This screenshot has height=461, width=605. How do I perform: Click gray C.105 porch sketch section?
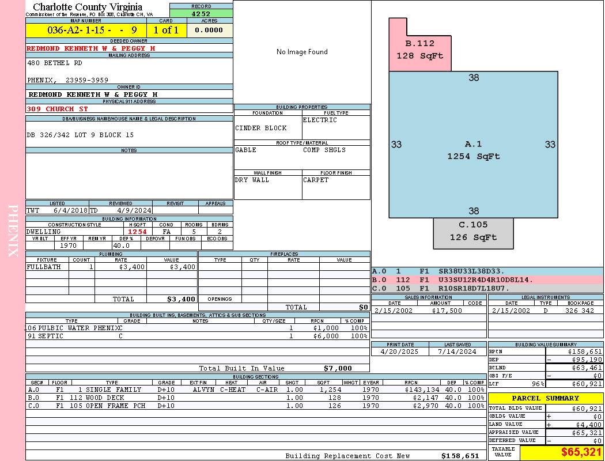click(473, 231)
